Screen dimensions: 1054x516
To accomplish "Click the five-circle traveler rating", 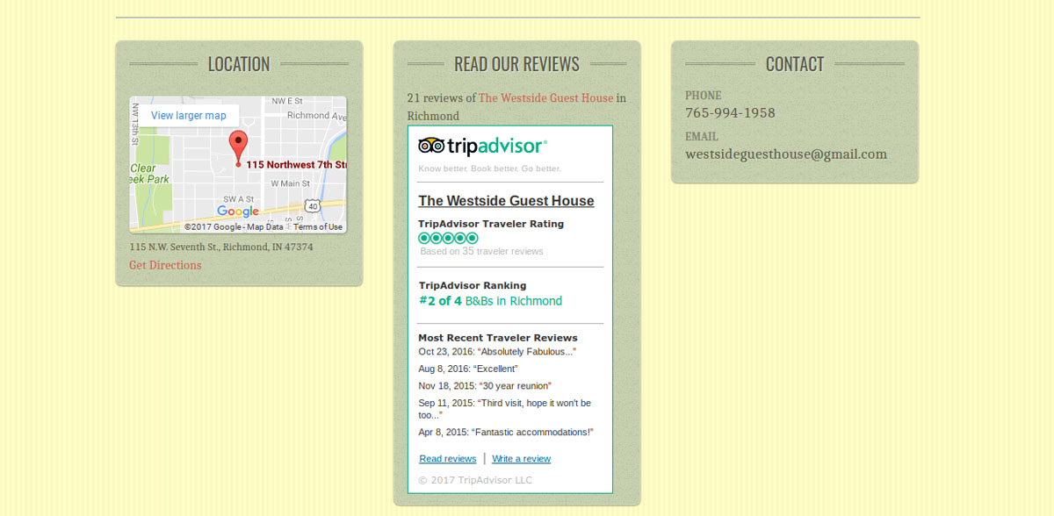I will [x=448, y=238].
